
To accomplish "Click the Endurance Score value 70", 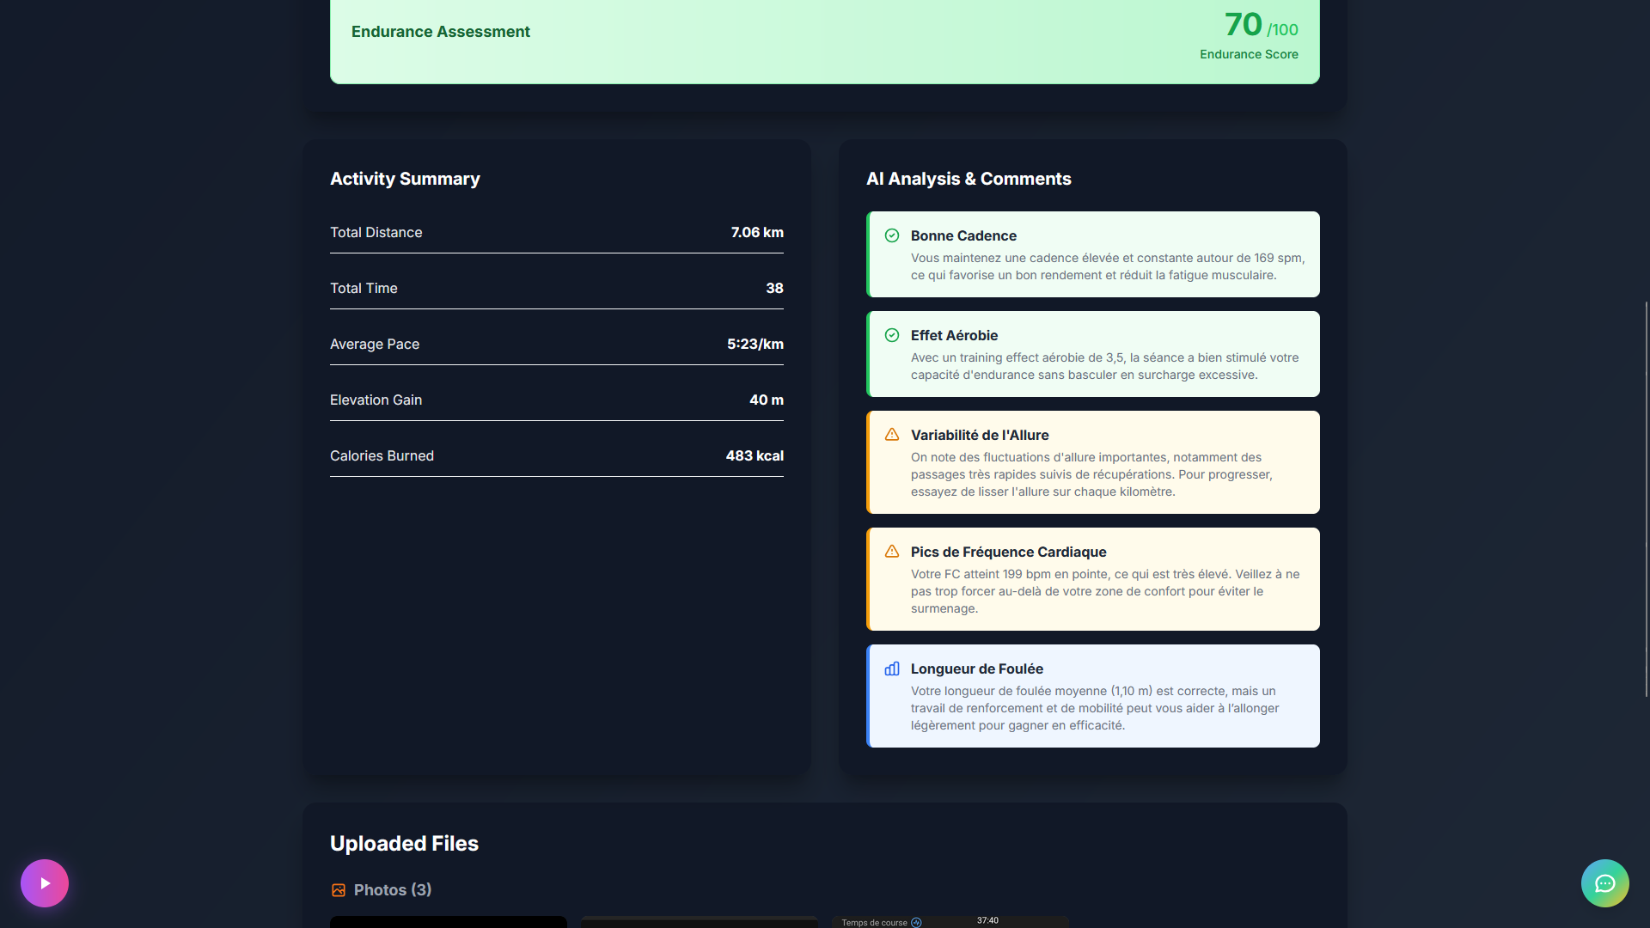I will (x=1243, y=25).
